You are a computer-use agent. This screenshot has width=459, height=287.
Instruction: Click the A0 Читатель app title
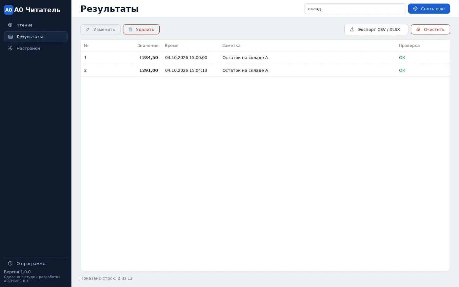(x=37, y=10)
